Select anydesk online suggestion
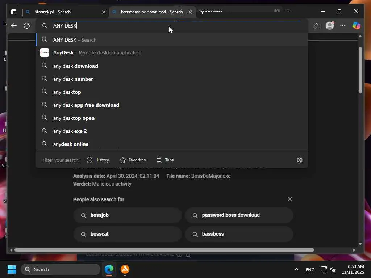371x278 pixels. coord(172,144)
